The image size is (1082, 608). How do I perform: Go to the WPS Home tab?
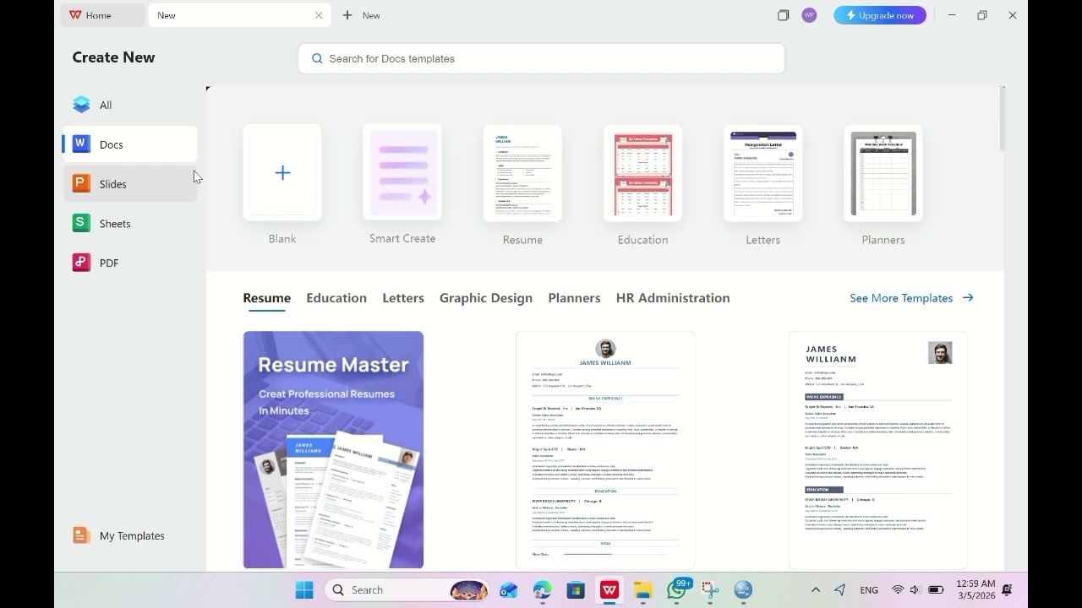[x=102, y=15]
